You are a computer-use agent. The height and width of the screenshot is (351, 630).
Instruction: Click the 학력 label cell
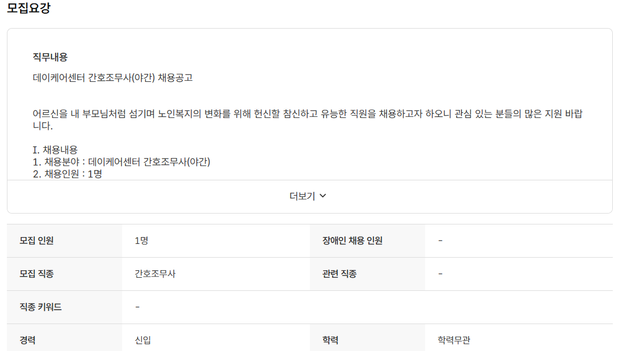click(x=329, y=340)
